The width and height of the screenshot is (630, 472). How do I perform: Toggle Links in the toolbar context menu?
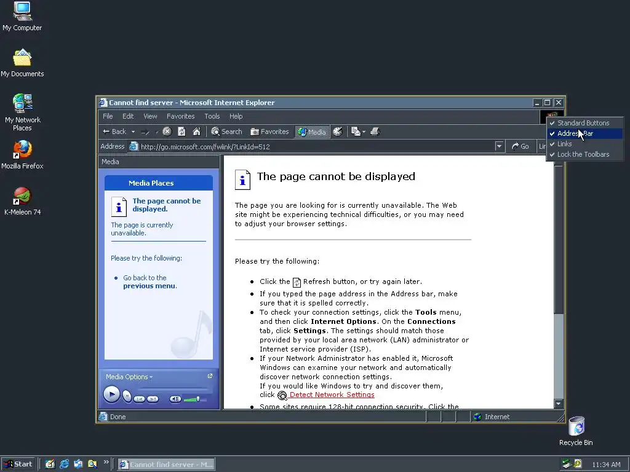584,144
